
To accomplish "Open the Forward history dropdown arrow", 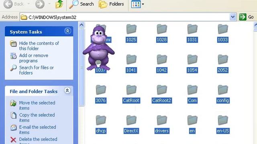I will [x=49, y=4].
